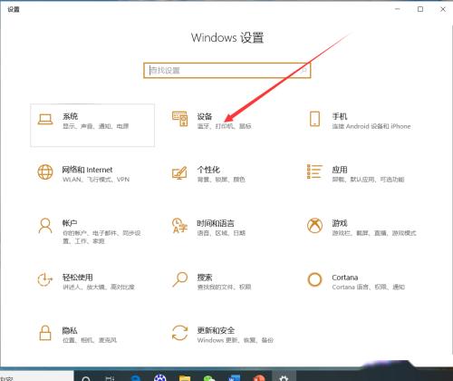Screen dimensions: 453x381
Task: Open the 隐私 (Privacy) lock icon
Action: point(45,333)
